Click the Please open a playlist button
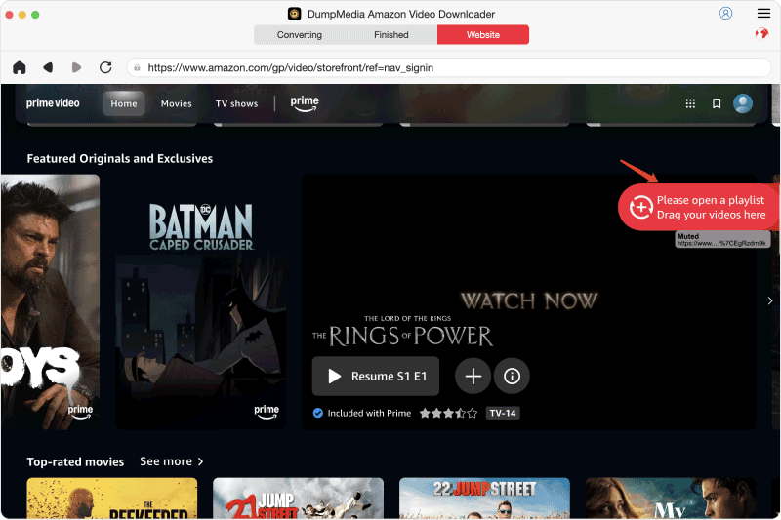 [x=699, y=207]
